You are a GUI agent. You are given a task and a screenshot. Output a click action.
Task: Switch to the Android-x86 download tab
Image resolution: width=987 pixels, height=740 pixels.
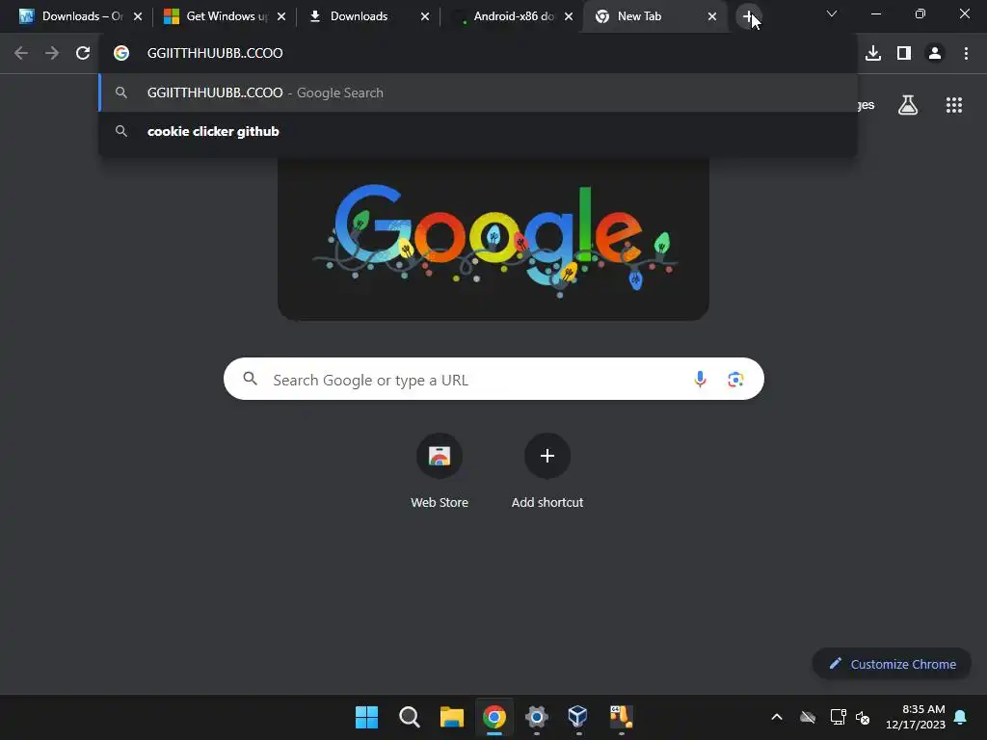(512, 16)
